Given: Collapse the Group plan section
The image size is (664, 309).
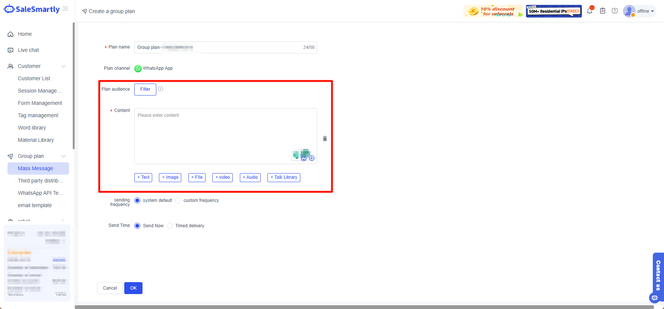Looking at the screenshot, I should pyautogui.click(x=63, y=156).
